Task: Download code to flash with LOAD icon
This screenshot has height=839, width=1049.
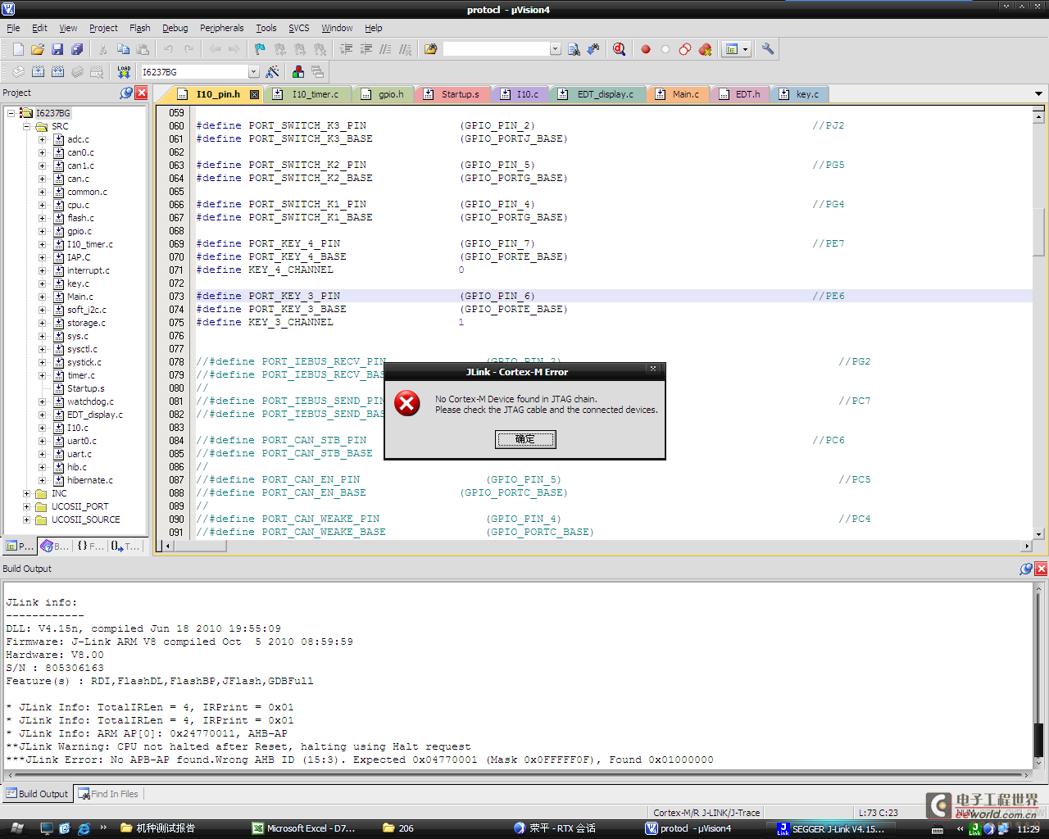Action: pos(124,72)
